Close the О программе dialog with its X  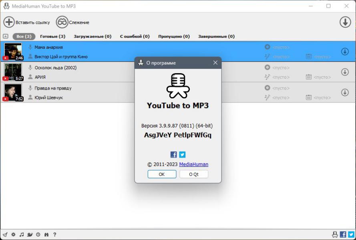coord(215,63)
